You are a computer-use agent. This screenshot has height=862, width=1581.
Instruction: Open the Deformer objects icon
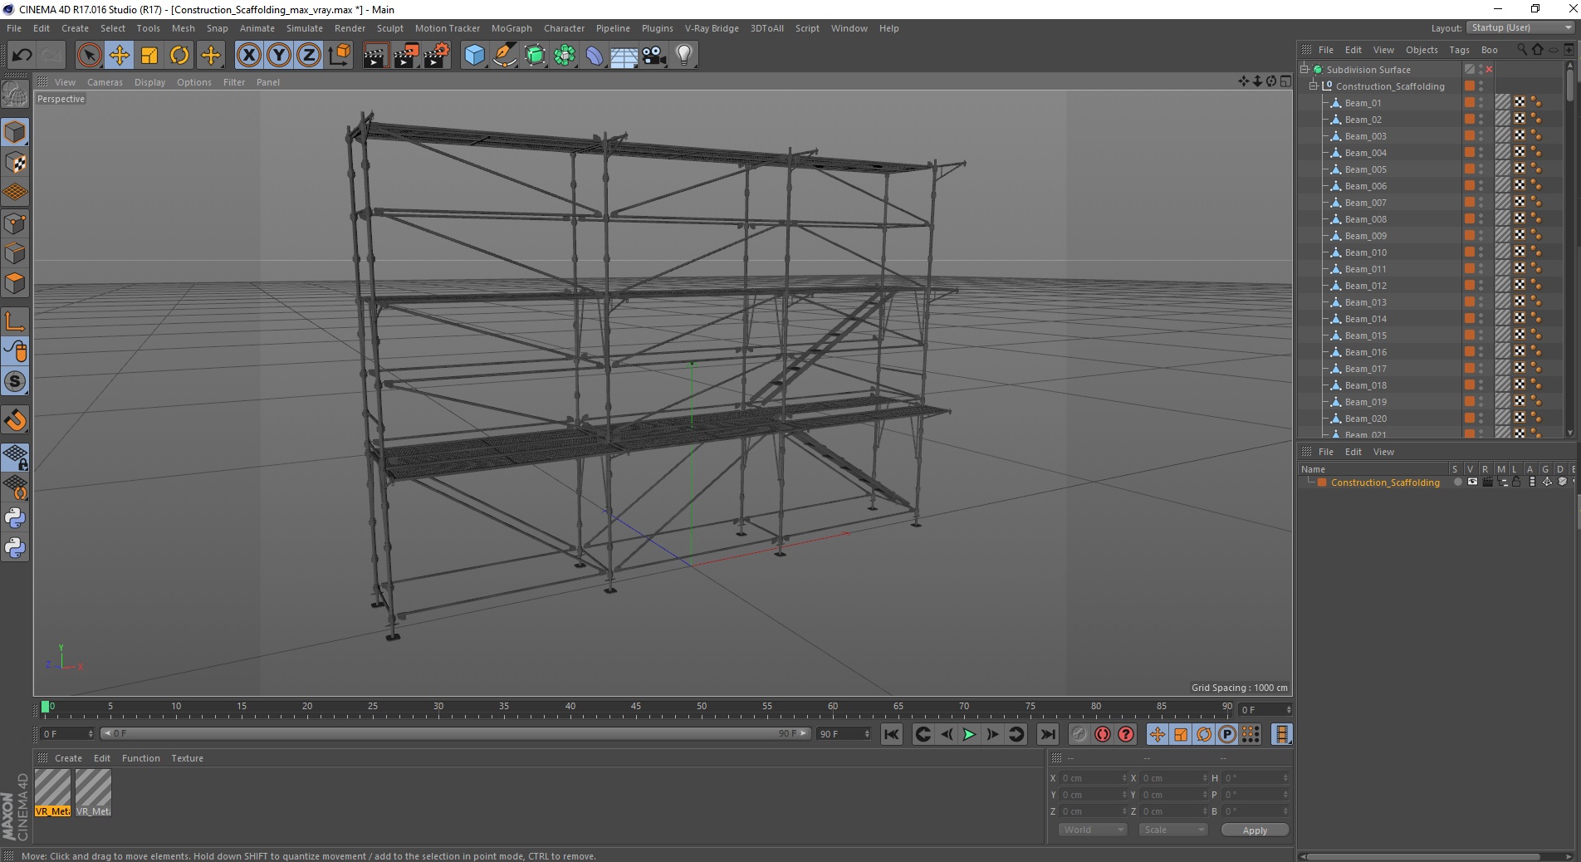pos(595,56)
